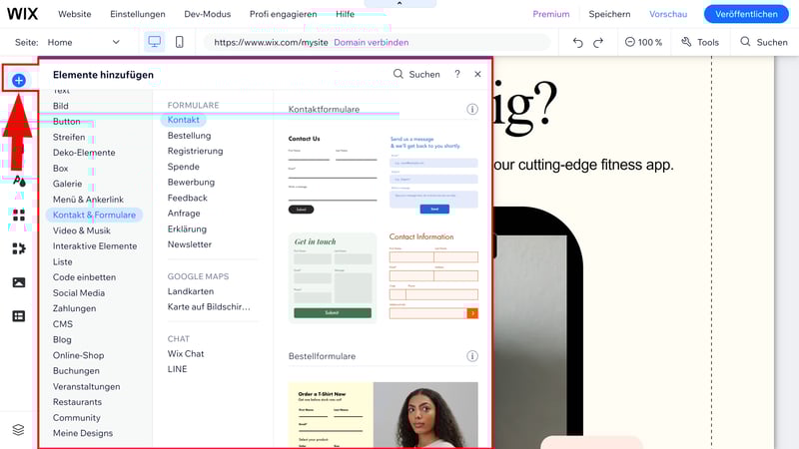Select Box category
The width and height of the screenshot is (799, 449).
tap(60, 168)
